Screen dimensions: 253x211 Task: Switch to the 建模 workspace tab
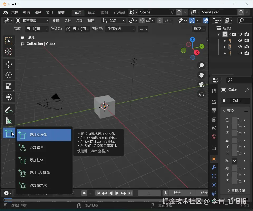(x=91, y=13)
